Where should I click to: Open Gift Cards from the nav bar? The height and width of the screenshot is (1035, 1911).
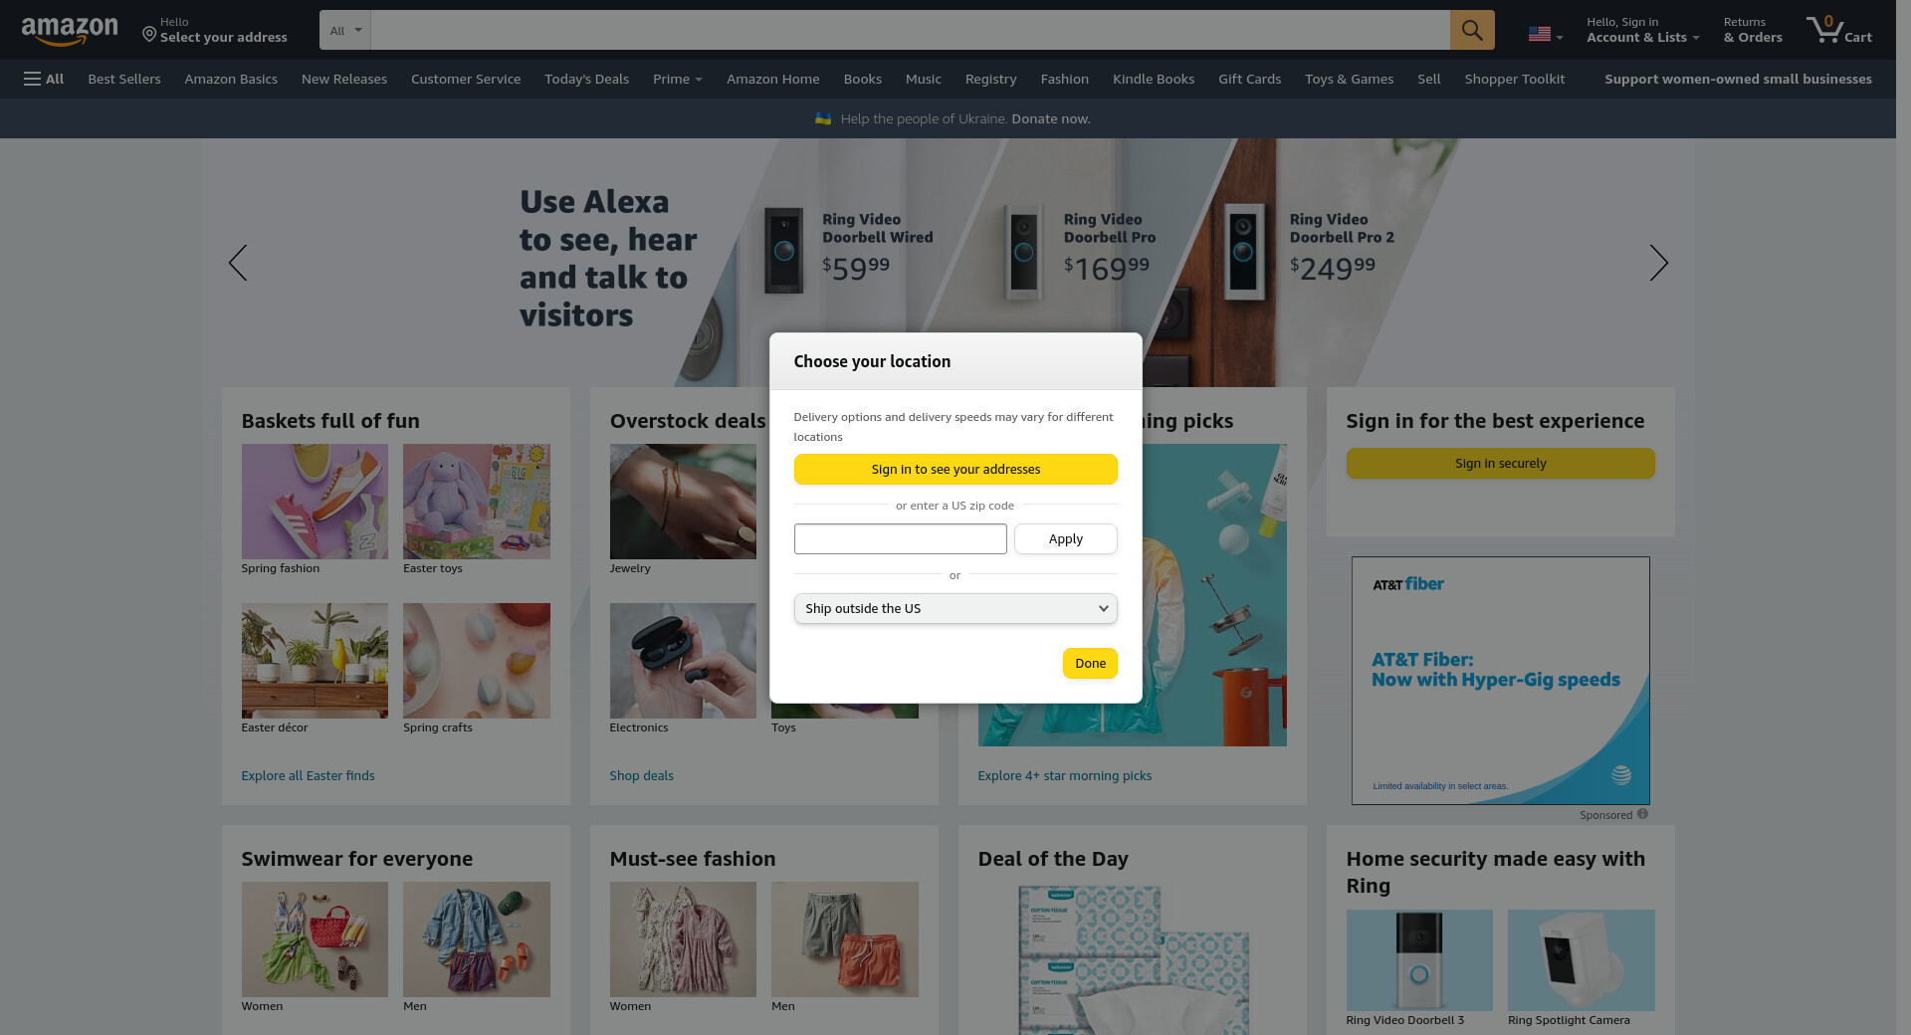pos(1249,79)
